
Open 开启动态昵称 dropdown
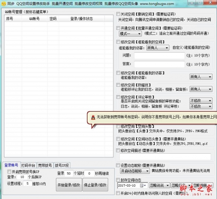tap(135, 171)
